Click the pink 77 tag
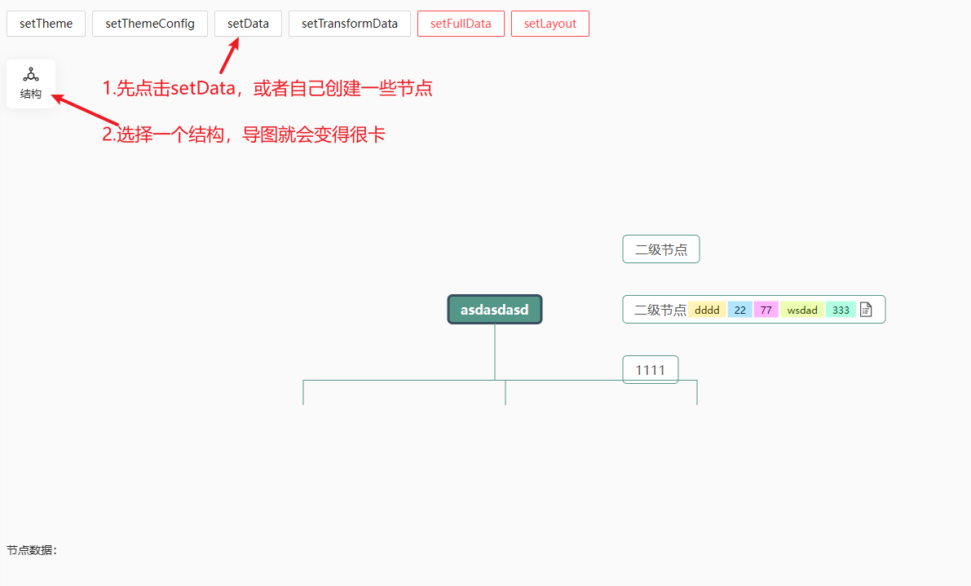971x586 pixels. coord(766,310)
